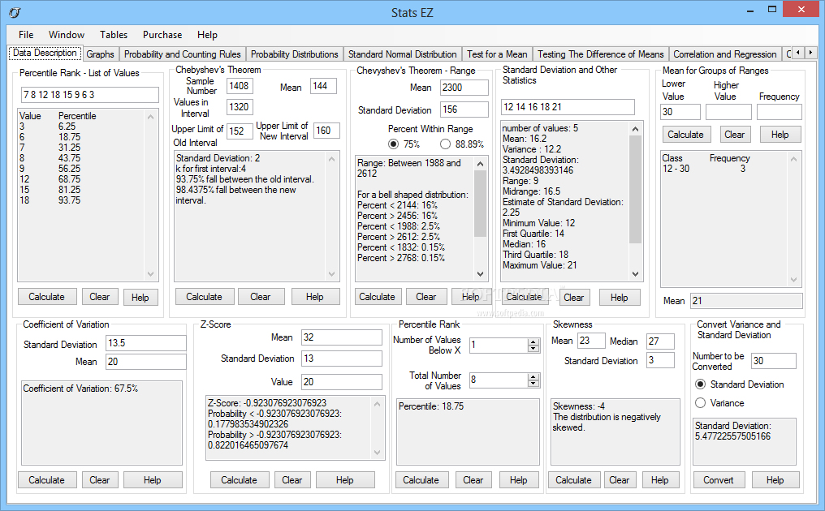Image resolution: width=825 pixels, height=511 pixels.
Task: Go to the Test for a Mean tab
Action: 497,54
